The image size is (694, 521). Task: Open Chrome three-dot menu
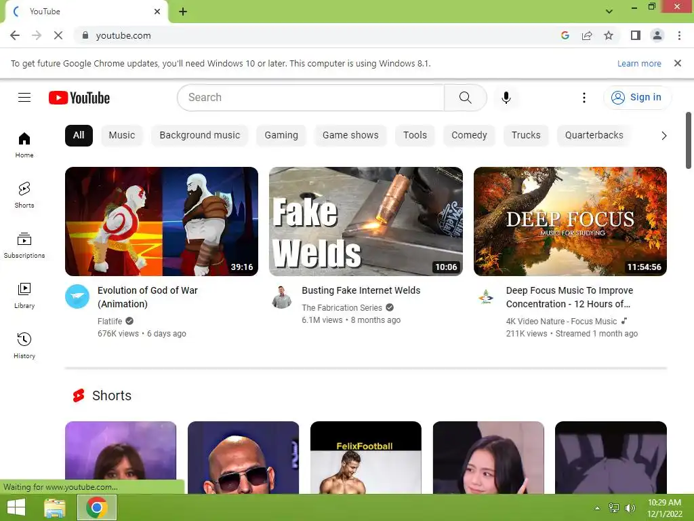[x=679, y=35]
